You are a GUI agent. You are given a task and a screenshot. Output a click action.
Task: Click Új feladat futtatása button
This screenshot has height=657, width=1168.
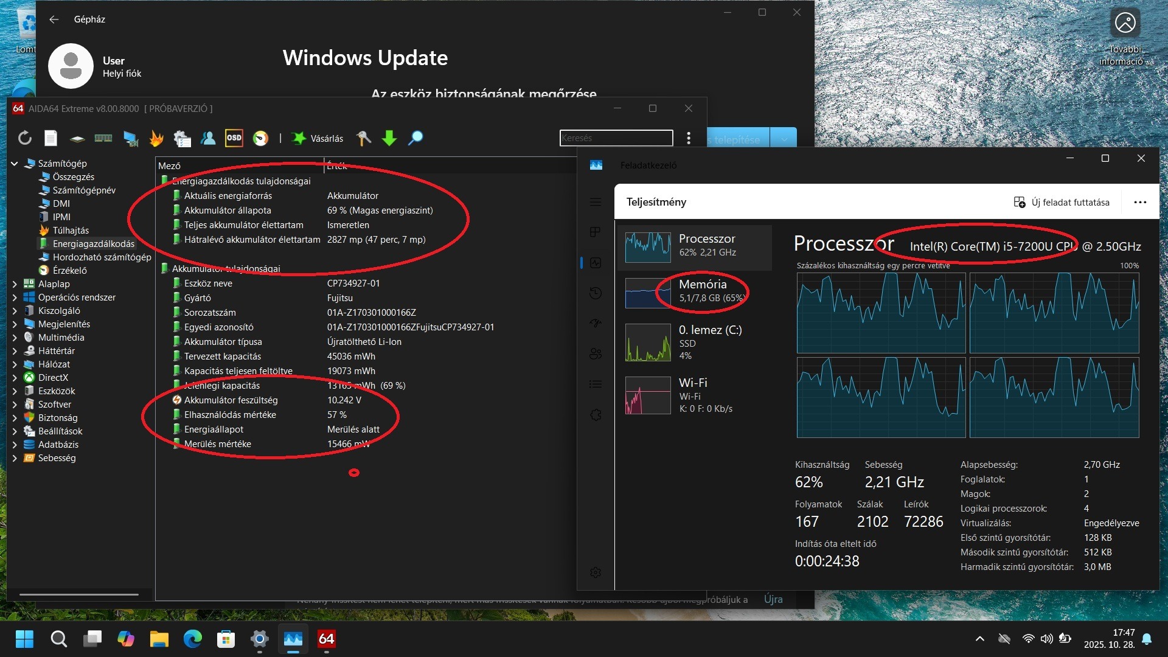point(1061,202)
